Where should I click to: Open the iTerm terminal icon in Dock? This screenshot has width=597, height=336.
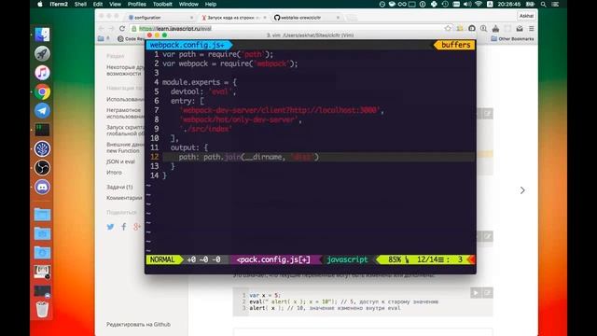(42, 130)
